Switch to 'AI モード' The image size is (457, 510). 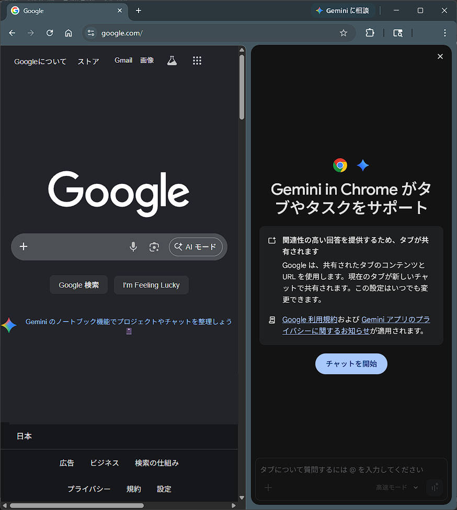pyautogui.click(x=196, y=247)
